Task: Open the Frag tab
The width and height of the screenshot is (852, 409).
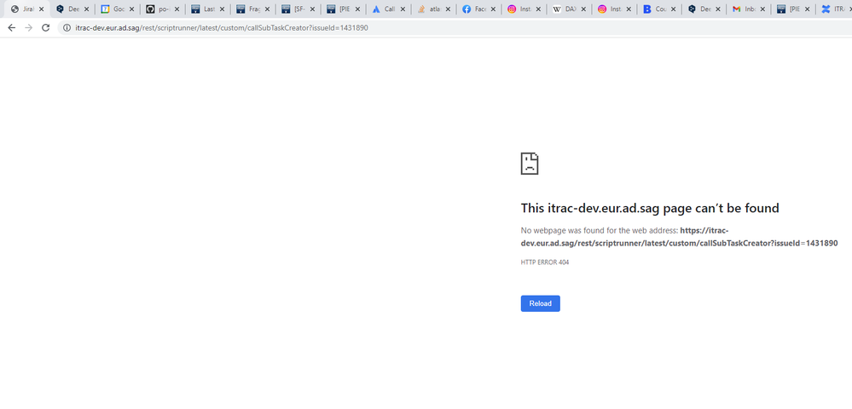Action: coord(252,9)
